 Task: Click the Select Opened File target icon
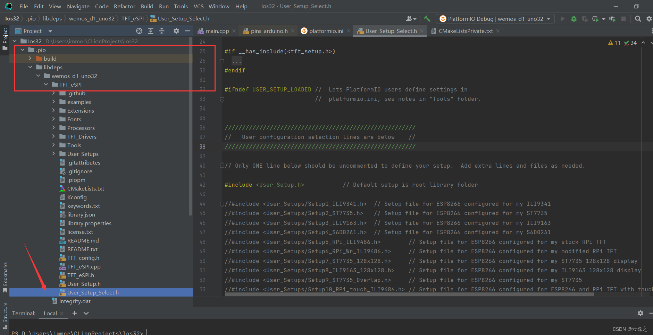pos(139,31)
